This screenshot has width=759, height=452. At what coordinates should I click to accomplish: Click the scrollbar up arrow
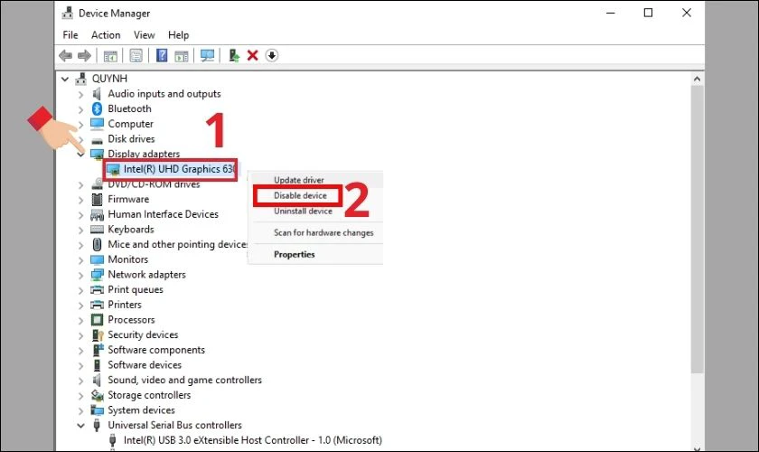coord(697,79)
